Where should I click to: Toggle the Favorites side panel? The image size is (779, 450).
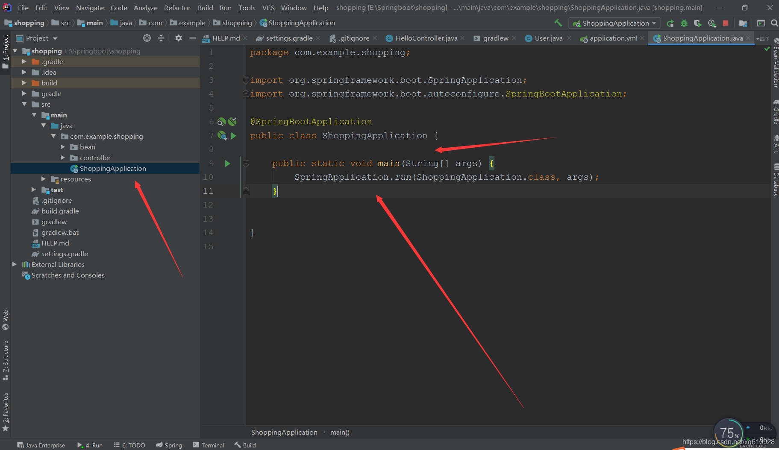(x=6, y=412)
